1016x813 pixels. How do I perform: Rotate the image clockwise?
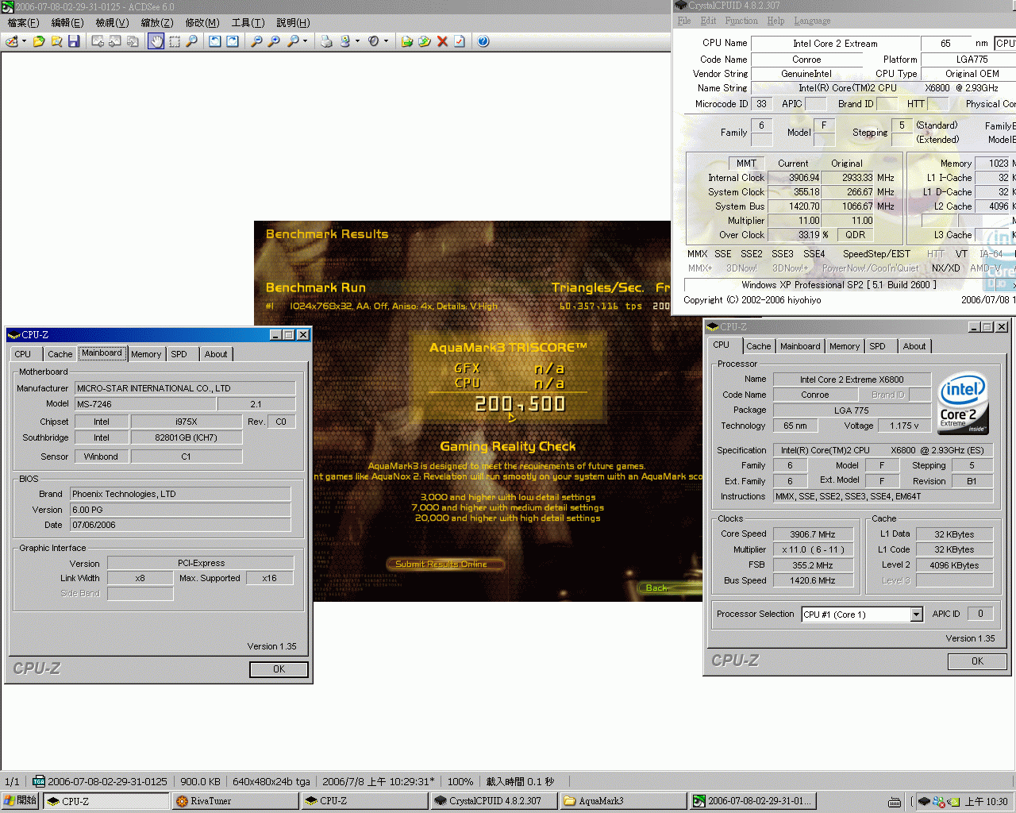tap(233, 41)
